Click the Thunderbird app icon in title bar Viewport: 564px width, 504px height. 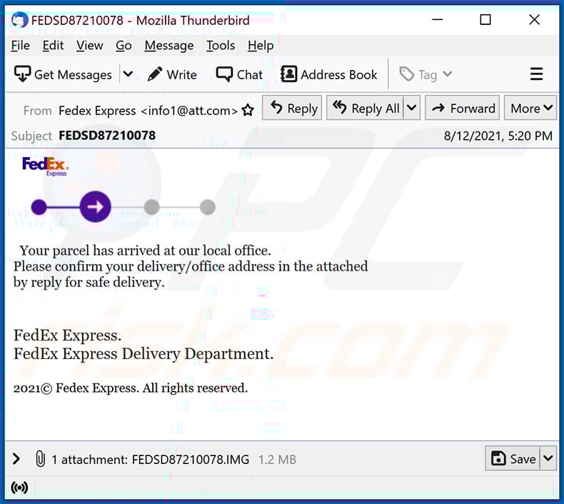pos(19,20)
